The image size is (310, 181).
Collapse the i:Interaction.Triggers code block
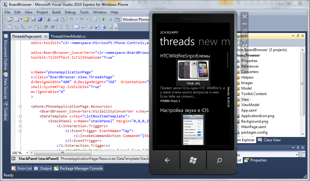click(20, 126)
